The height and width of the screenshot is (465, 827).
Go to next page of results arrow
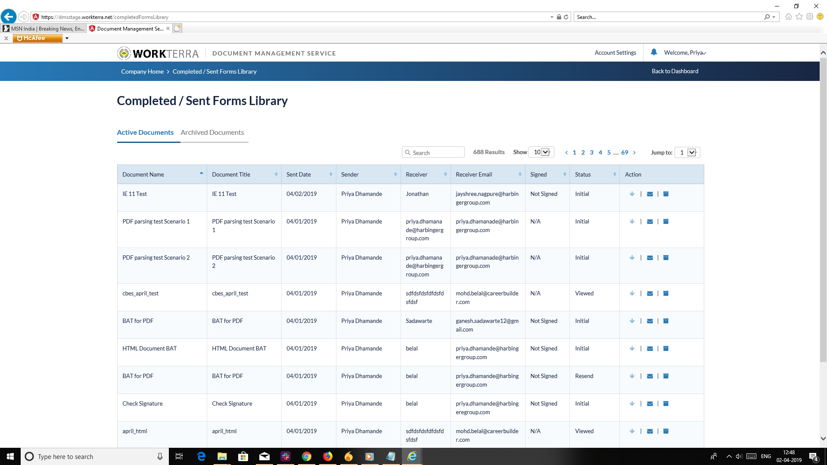(634, 152)
